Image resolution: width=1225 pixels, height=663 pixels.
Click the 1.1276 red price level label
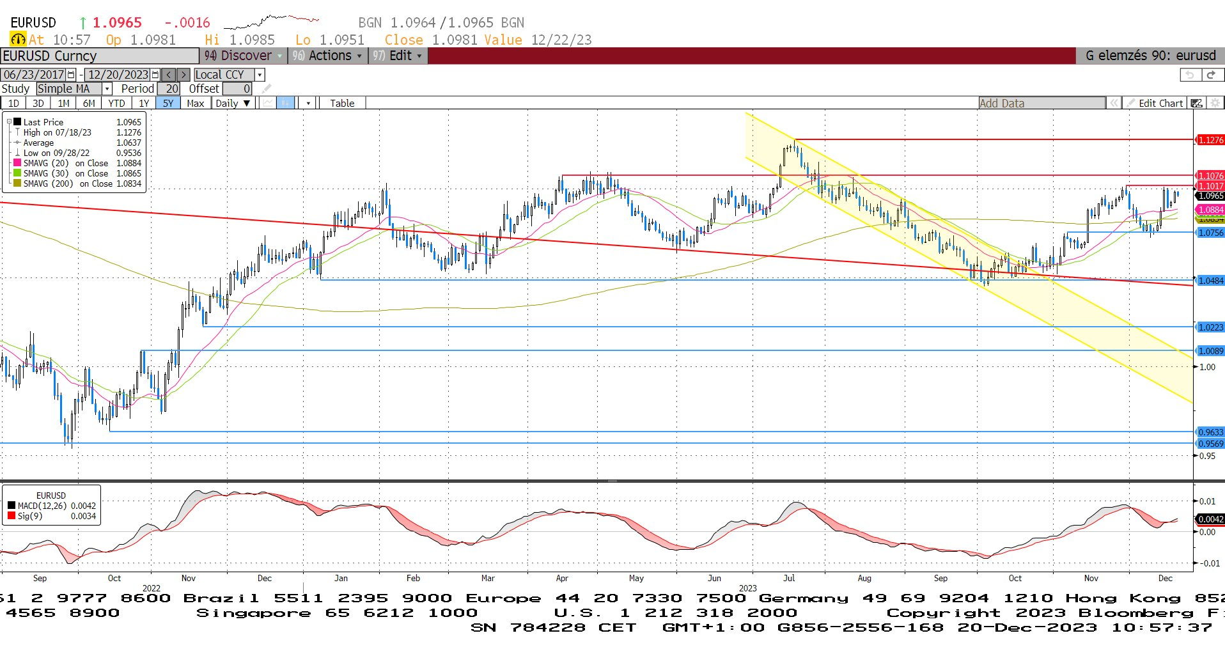(x=1210, y=139)
